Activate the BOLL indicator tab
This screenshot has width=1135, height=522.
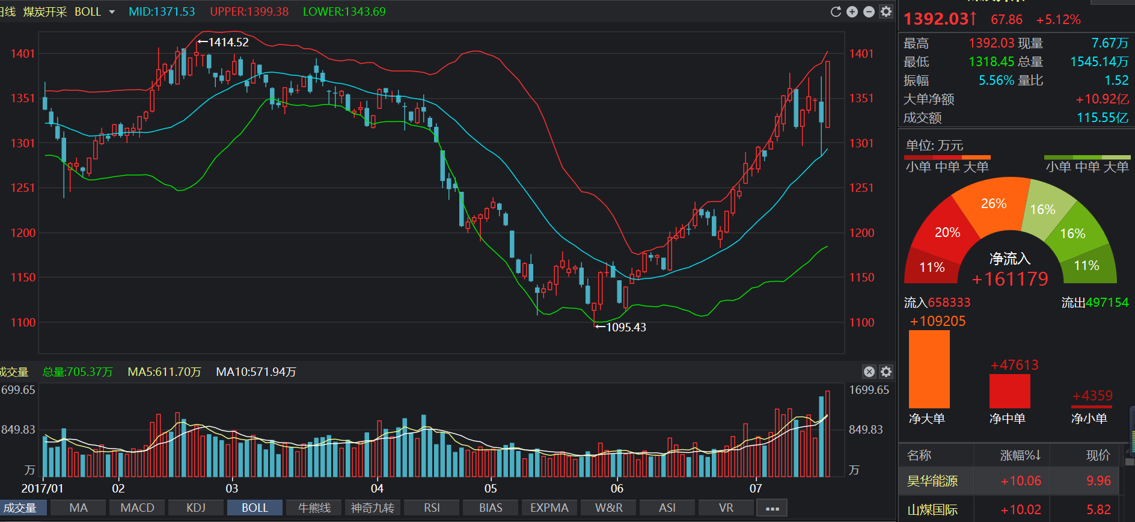(x=255, y=508)
